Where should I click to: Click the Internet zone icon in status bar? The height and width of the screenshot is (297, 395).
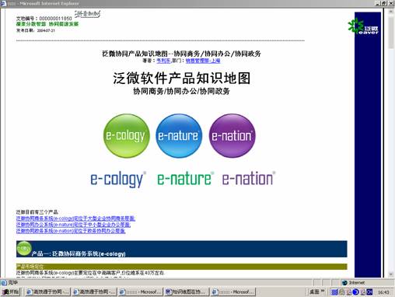(x=344, y=282)
